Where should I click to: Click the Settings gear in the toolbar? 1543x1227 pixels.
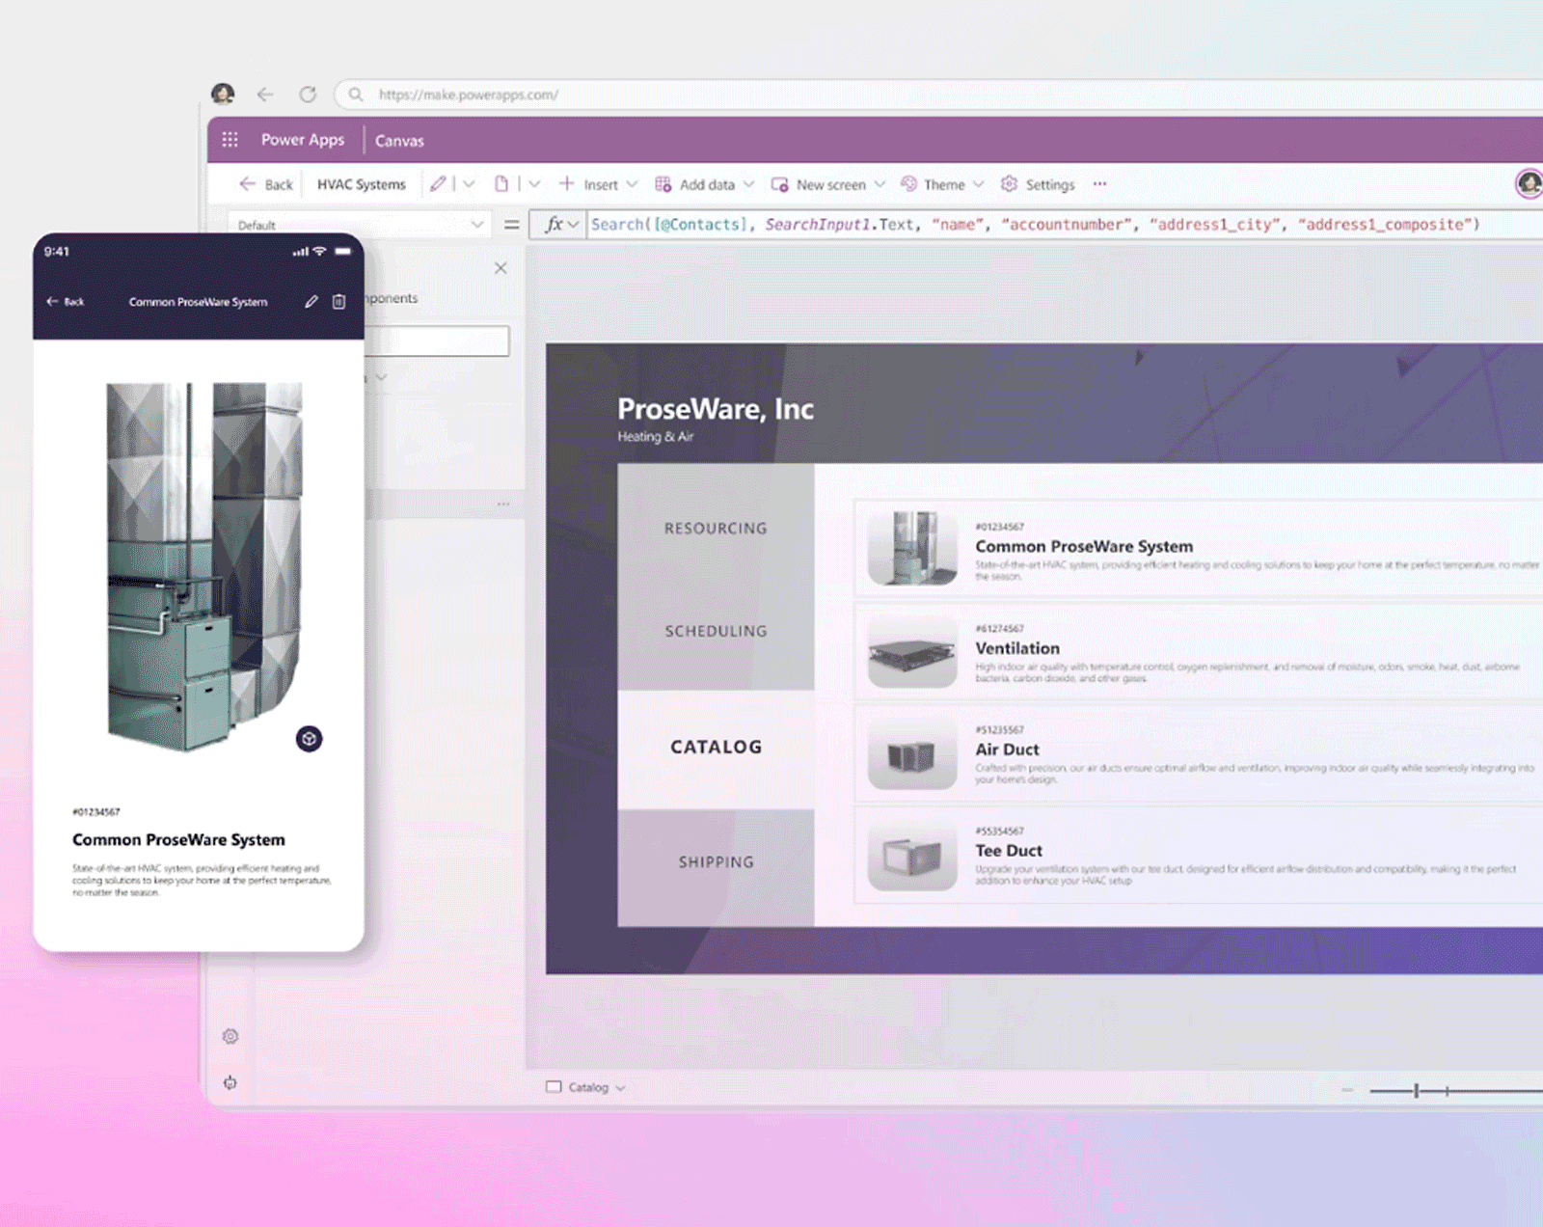pos(1009,183)
